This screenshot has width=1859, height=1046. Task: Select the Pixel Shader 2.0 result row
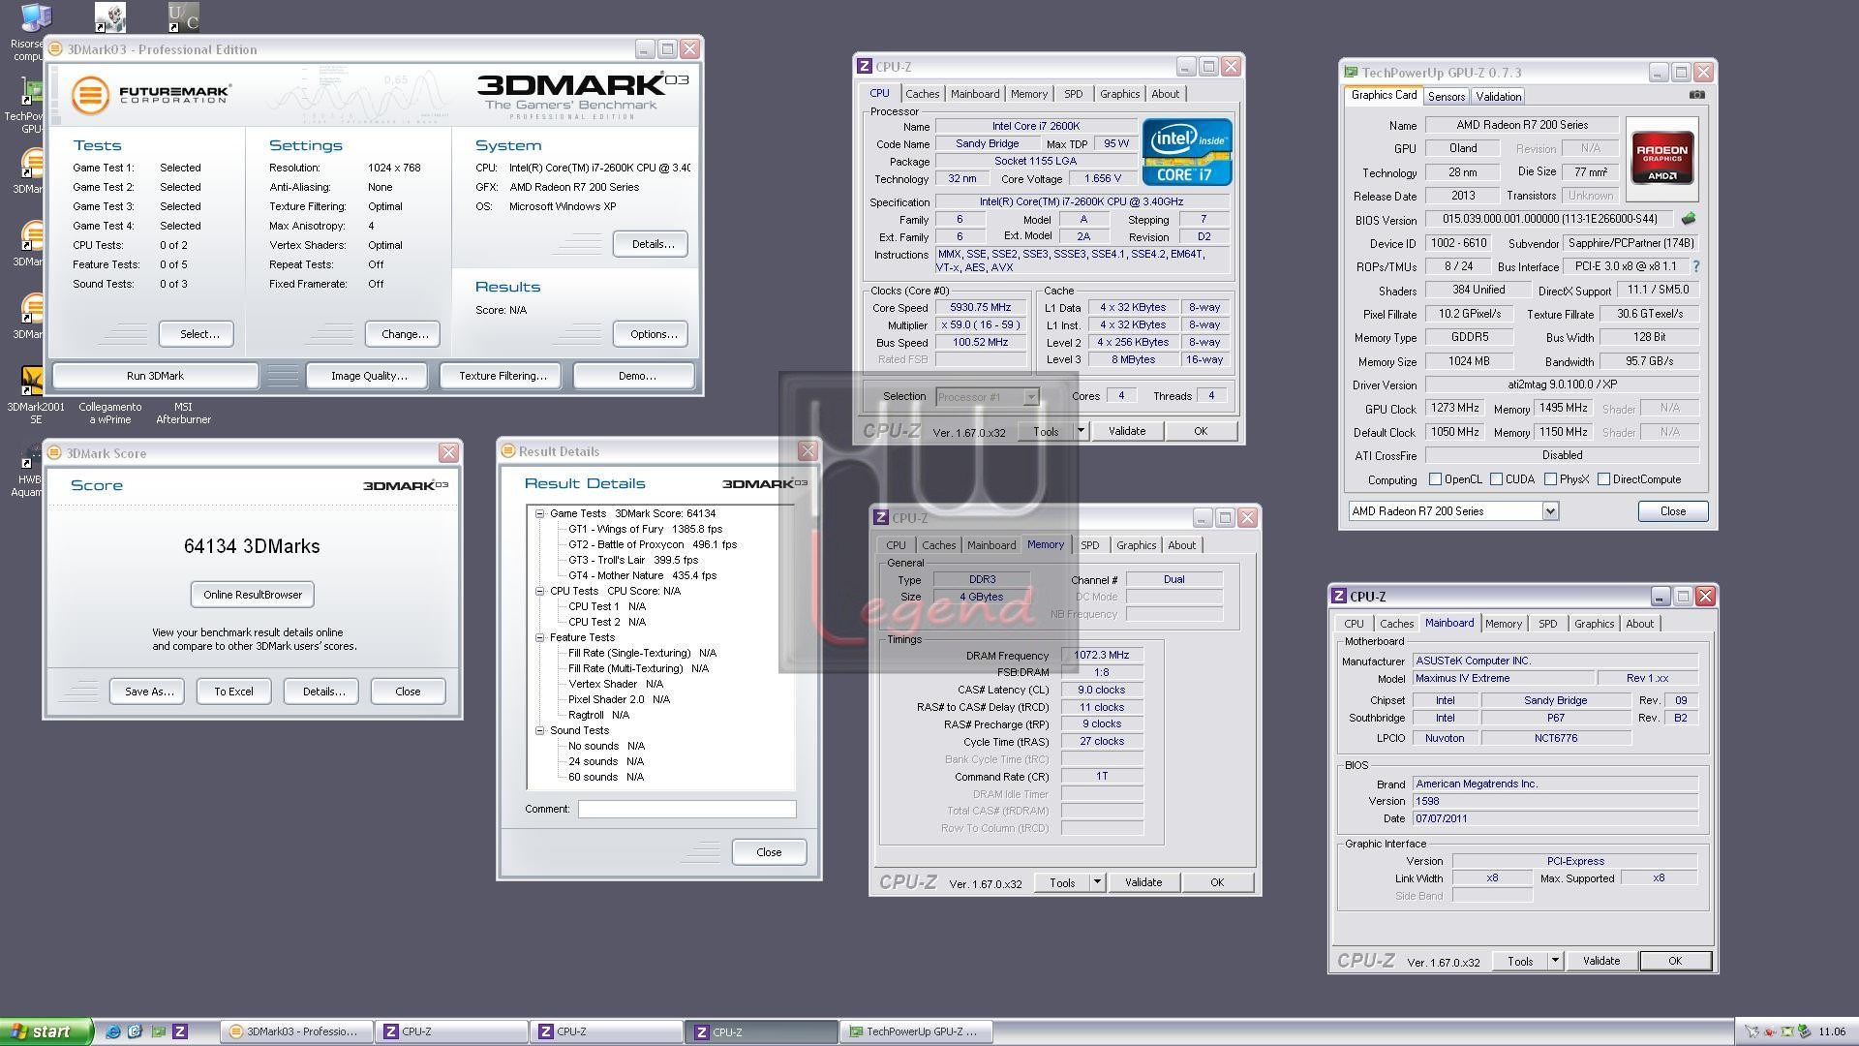click(x=619, y=699)
